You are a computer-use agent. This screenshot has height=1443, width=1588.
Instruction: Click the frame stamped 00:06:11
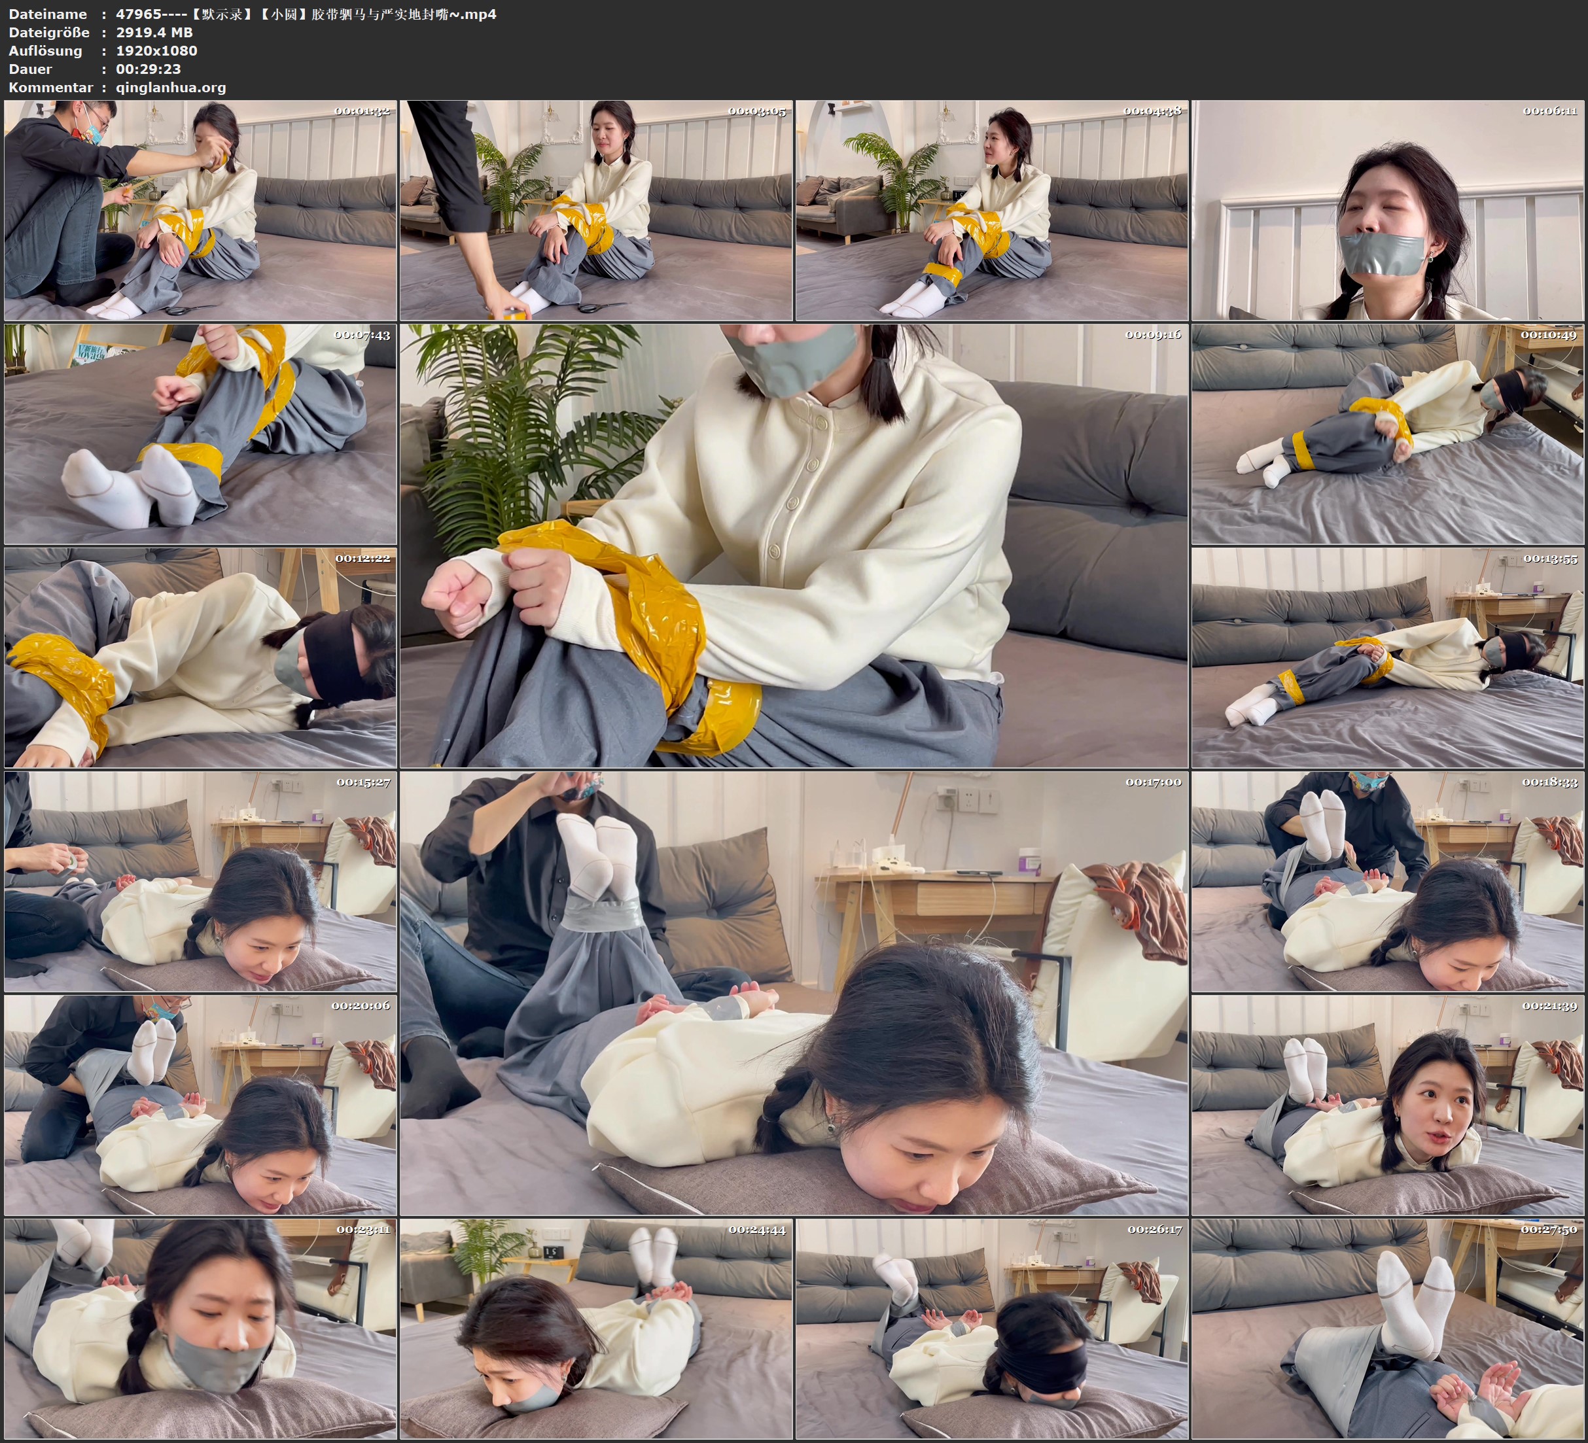[x=1388, y=209]
